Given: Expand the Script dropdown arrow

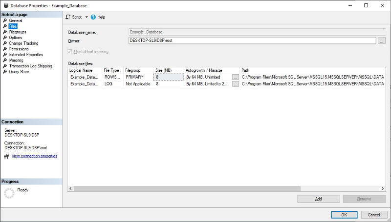Looking at the screenshot, I should click(x=87, y=17).
